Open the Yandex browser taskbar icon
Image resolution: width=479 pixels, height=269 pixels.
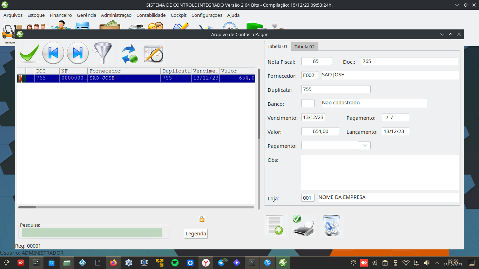[x=206, y=262]
